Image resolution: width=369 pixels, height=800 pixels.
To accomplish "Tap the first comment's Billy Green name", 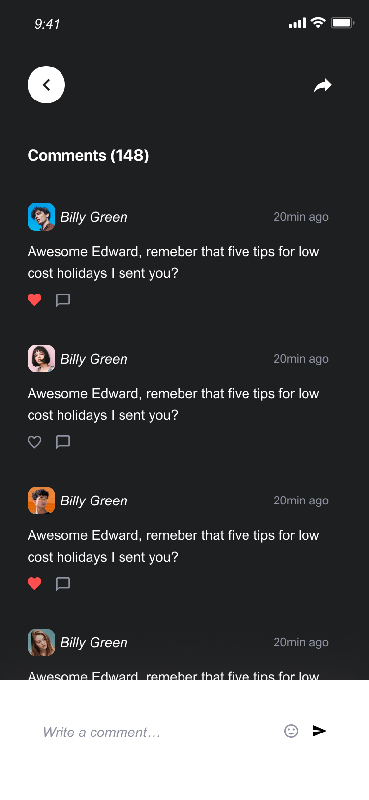I will pos(94,217).
